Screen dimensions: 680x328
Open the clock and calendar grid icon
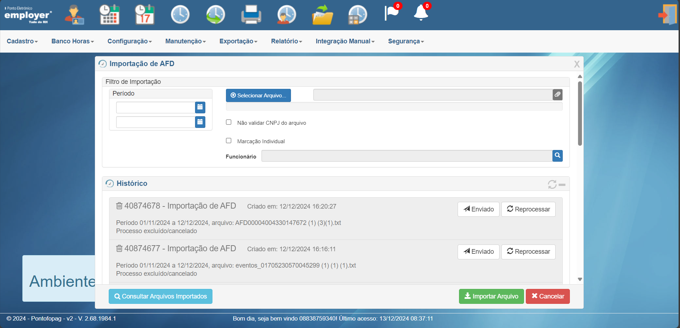pos(109,15)
